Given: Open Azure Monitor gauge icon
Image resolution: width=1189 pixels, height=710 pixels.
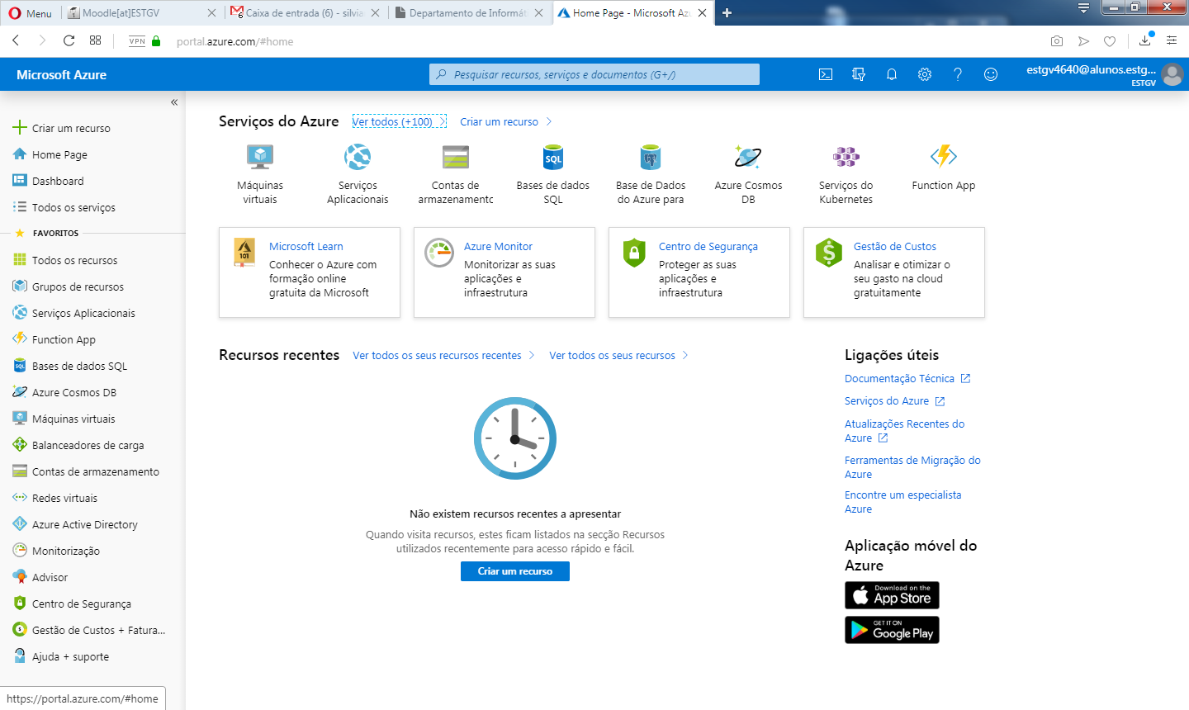Looking at the screenshot, I should point(439,253).
